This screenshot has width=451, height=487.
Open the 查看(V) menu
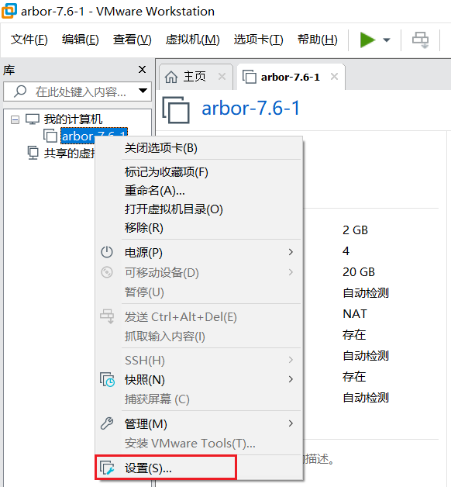click(x=133, y=40)
